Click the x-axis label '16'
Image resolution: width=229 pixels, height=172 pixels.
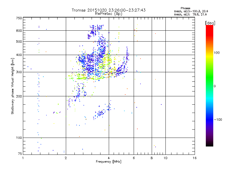point(195,158)
